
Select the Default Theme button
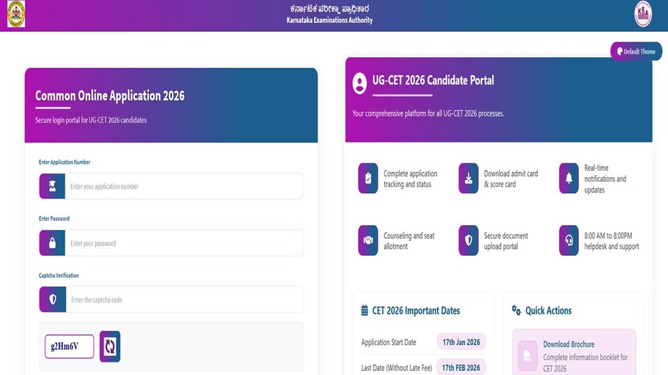point(636,51)
